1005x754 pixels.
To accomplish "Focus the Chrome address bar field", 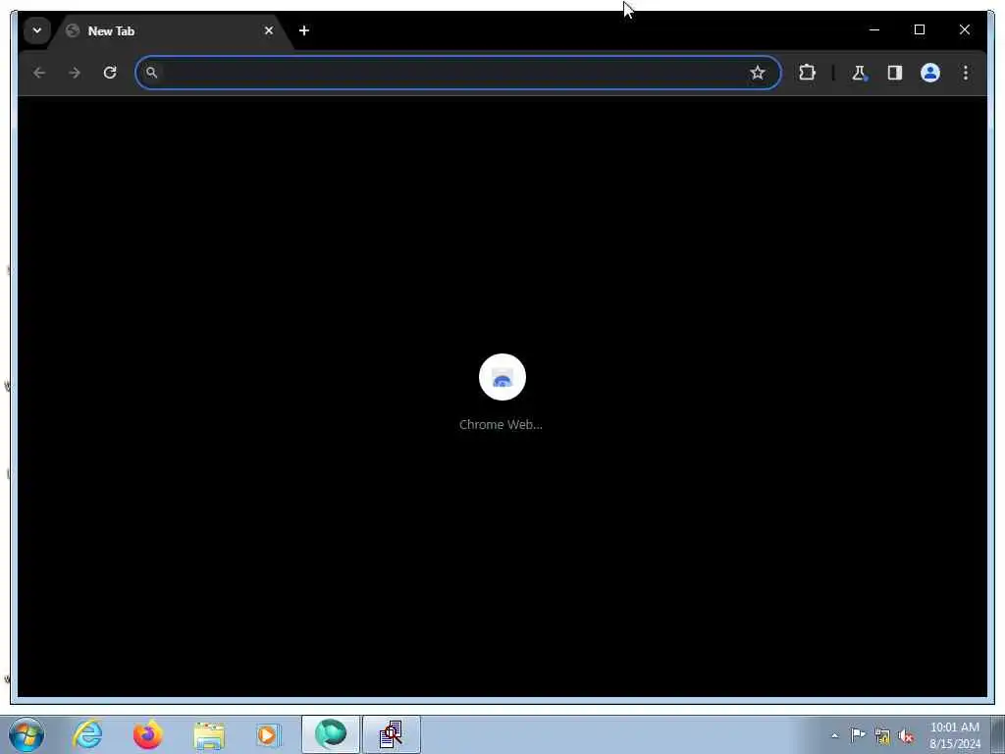I will point(458,73).
